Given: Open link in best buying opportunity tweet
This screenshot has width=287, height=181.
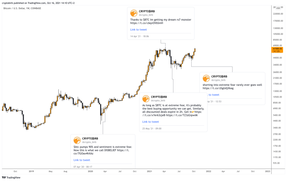Looking at the screenshot, I should click(150, 122).
